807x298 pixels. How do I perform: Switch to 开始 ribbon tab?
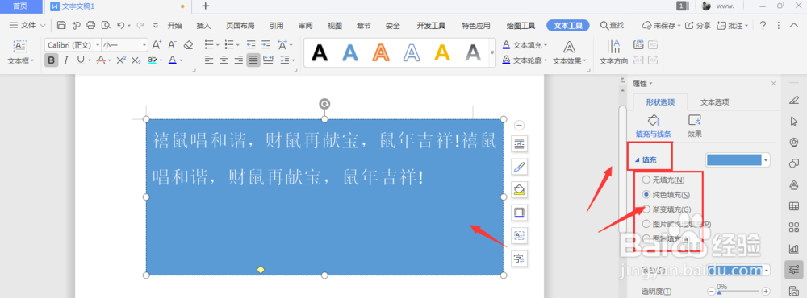[x=175, y=25]
